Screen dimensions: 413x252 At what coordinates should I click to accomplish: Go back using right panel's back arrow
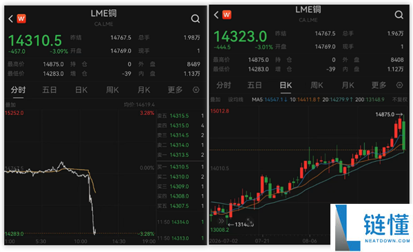(216, 14)
